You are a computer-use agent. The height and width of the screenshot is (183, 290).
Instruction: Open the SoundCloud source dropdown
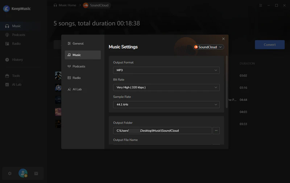(208, 47)
